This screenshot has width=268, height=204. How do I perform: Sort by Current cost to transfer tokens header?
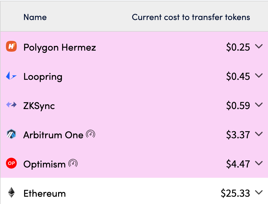coord(191,17)
